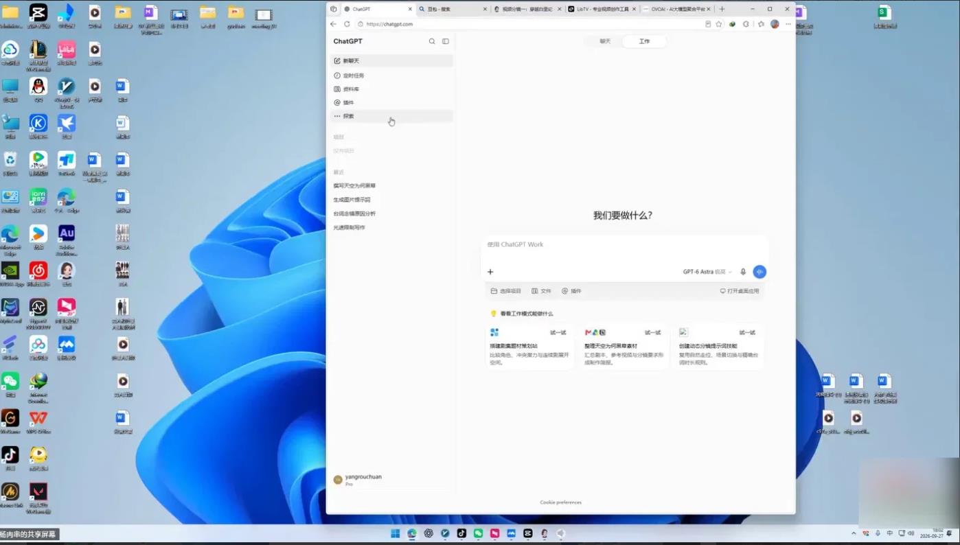The image size is (960, 545).
Task: Click the microphone dictation icon
Action: [743, 272]
